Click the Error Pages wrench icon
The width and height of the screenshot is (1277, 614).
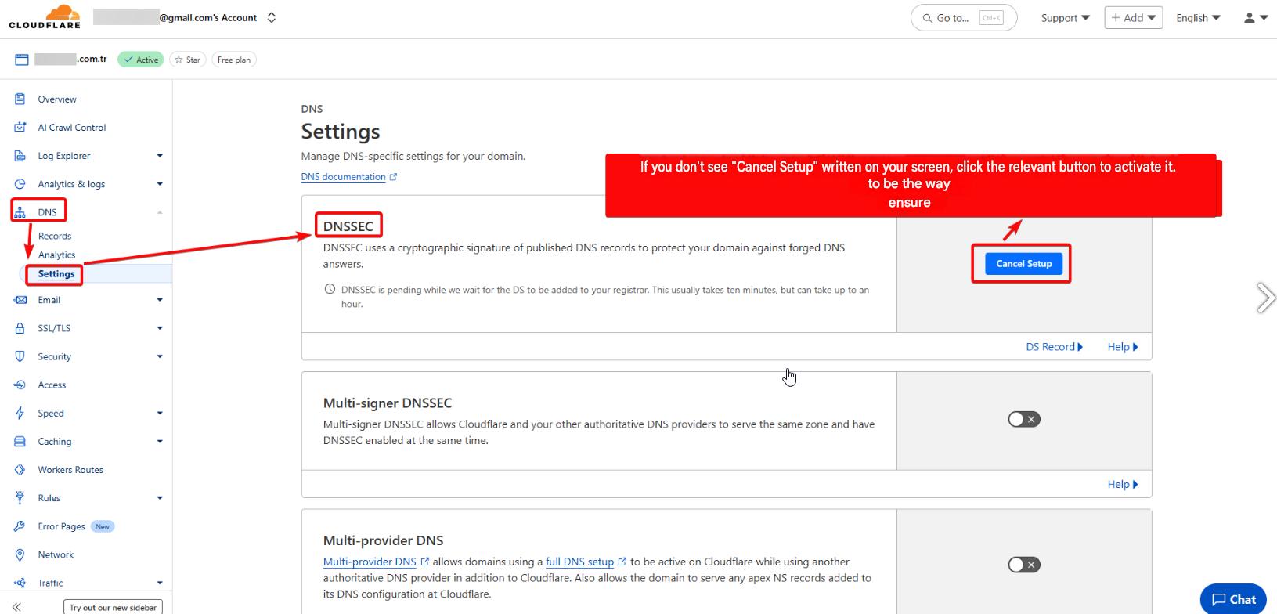[x=20, y=526]
